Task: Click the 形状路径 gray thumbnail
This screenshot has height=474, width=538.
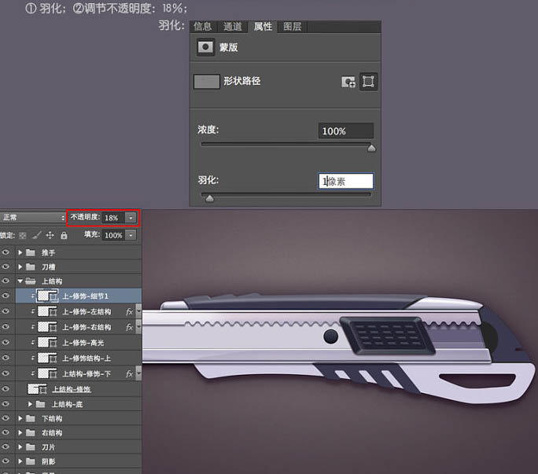Action: click(x=207, y=82)
